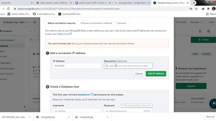The width and height of the screenshot is (216, 121).
Task: Open the Apps bookmark shortcut
Action: point(2,14)
